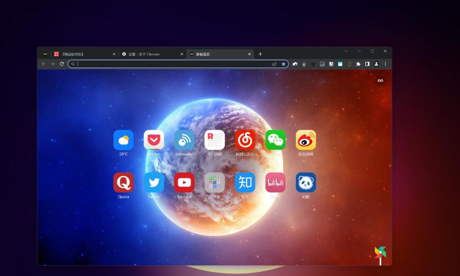Open the Twitter shortcut
This screenshot has width=460, height=276.
click(154, 183)
